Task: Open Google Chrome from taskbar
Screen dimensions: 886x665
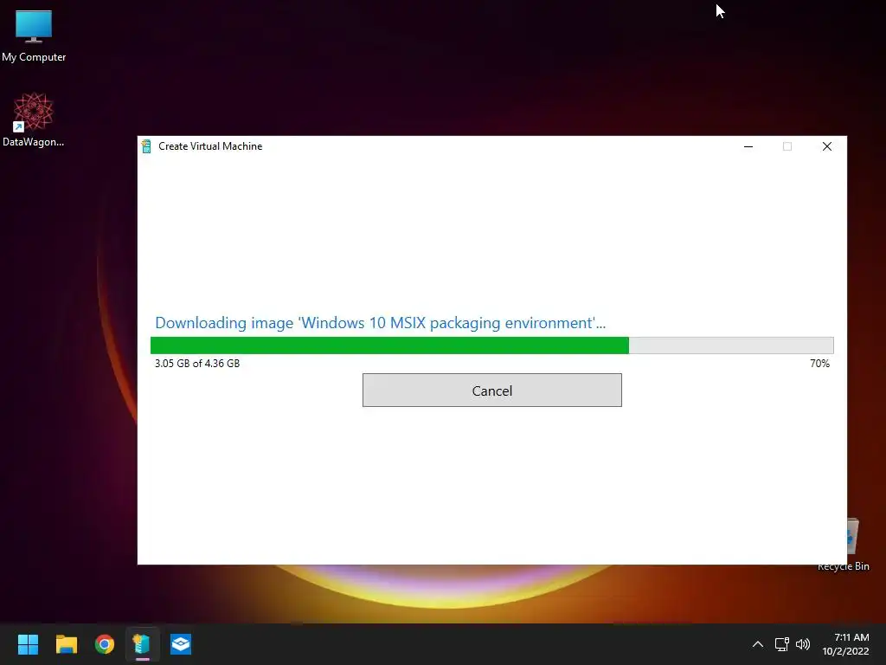Action: coord(105,644)
